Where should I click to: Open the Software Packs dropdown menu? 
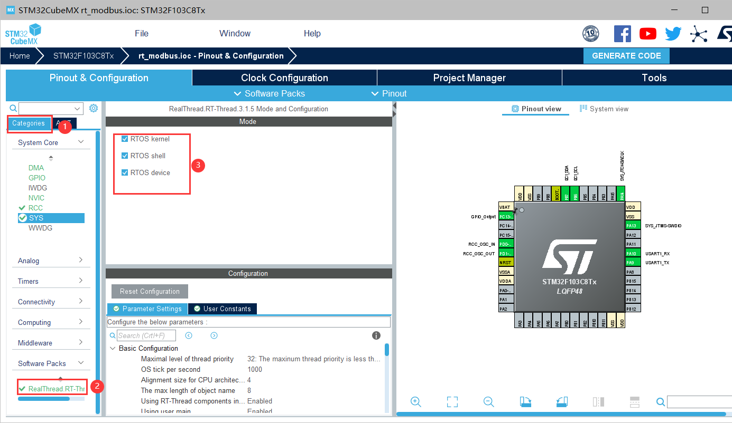[270, 93]
